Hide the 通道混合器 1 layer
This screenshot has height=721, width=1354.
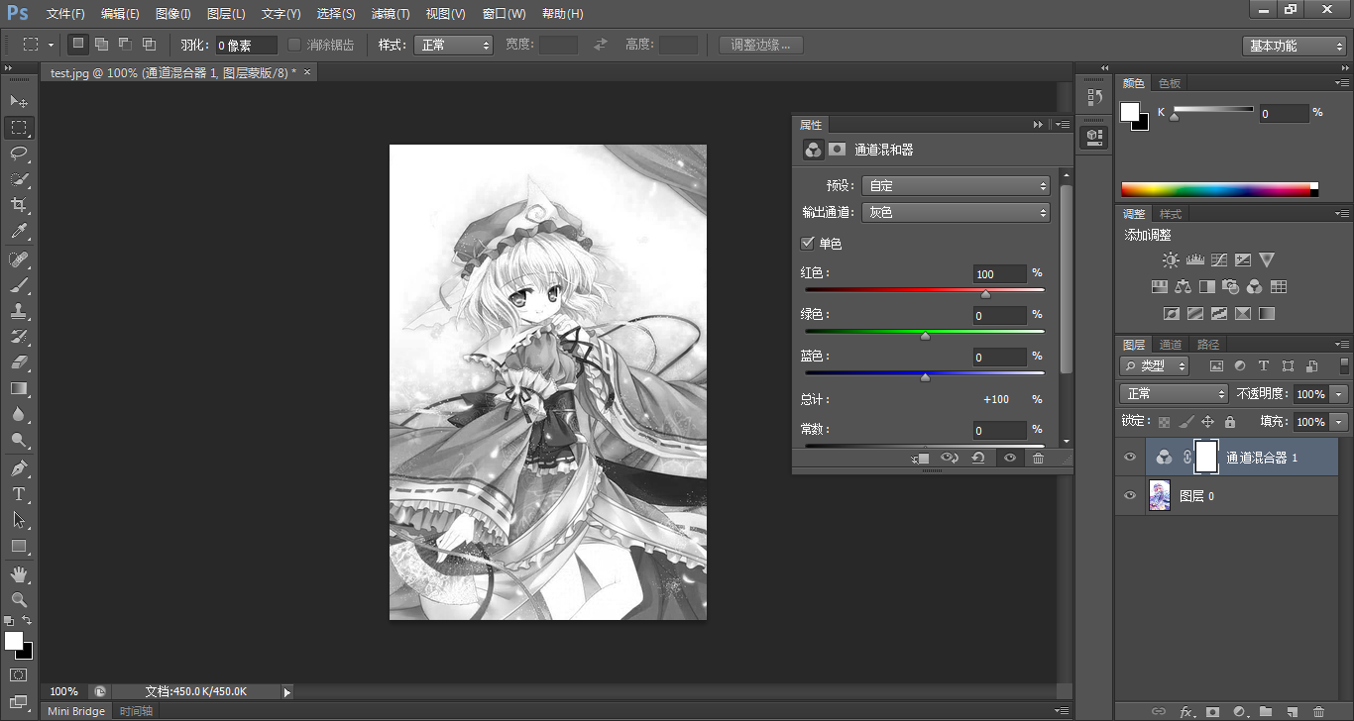(x=1130, y=457)
